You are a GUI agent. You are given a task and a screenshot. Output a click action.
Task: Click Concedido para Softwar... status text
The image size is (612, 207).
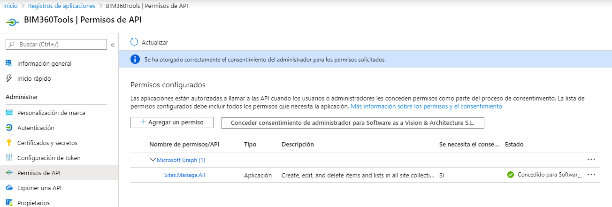click(x=550, y=175)
